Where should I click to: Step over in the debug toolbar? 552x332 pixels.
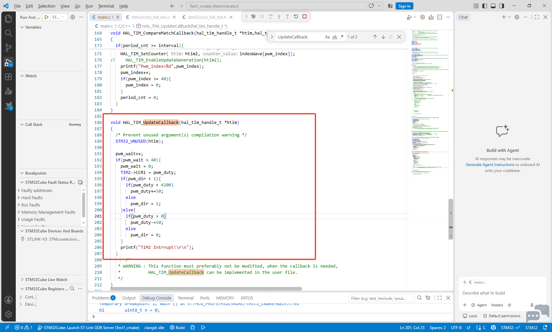[x=270, y=16]
